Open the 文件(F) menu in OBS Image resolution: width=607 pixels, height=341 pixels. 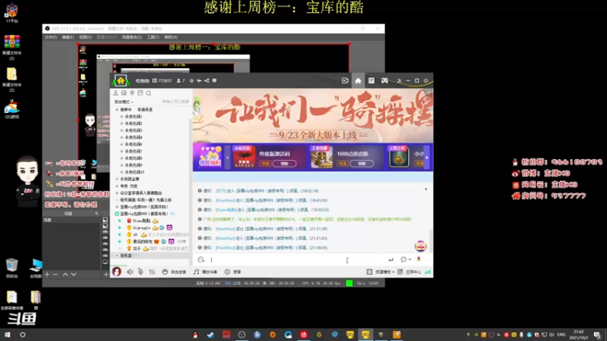(x=51, y=37)
